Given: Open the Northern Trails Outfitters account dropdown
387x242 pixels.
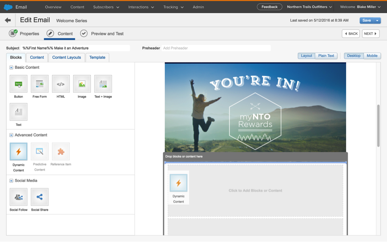Looking at the screenshot, I should [x=310, y=7].
